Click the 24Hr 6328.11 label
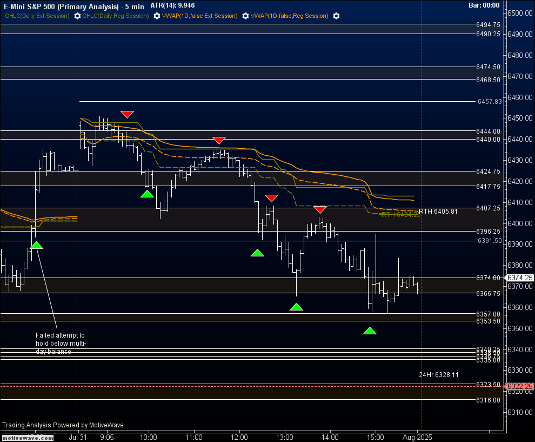 (x=439, y=375)
